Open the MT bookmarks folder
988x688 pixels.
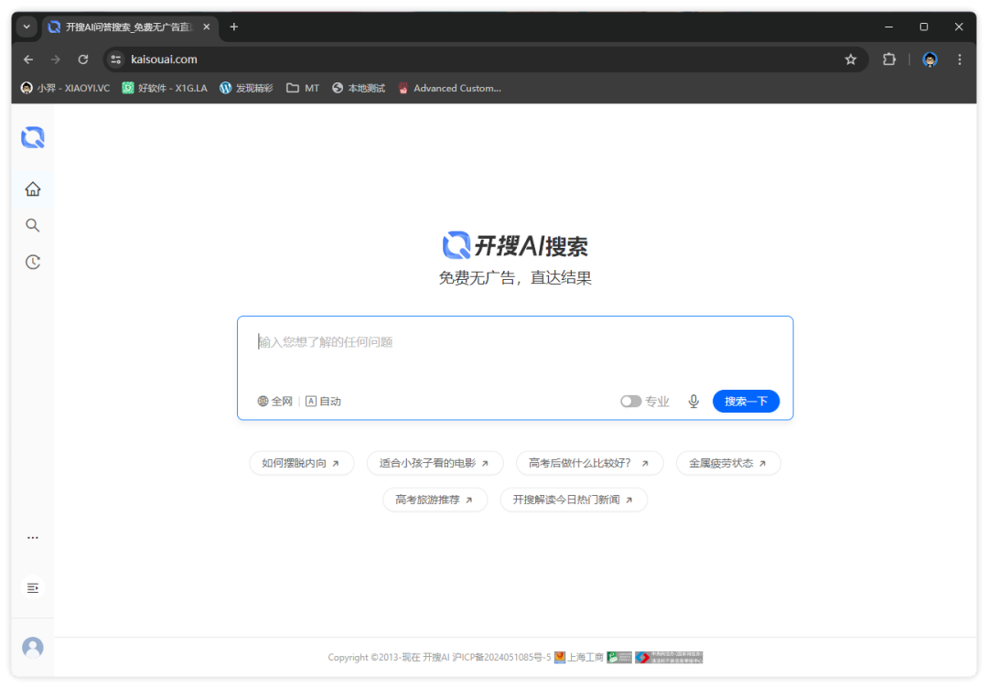(x=303, y=88)
